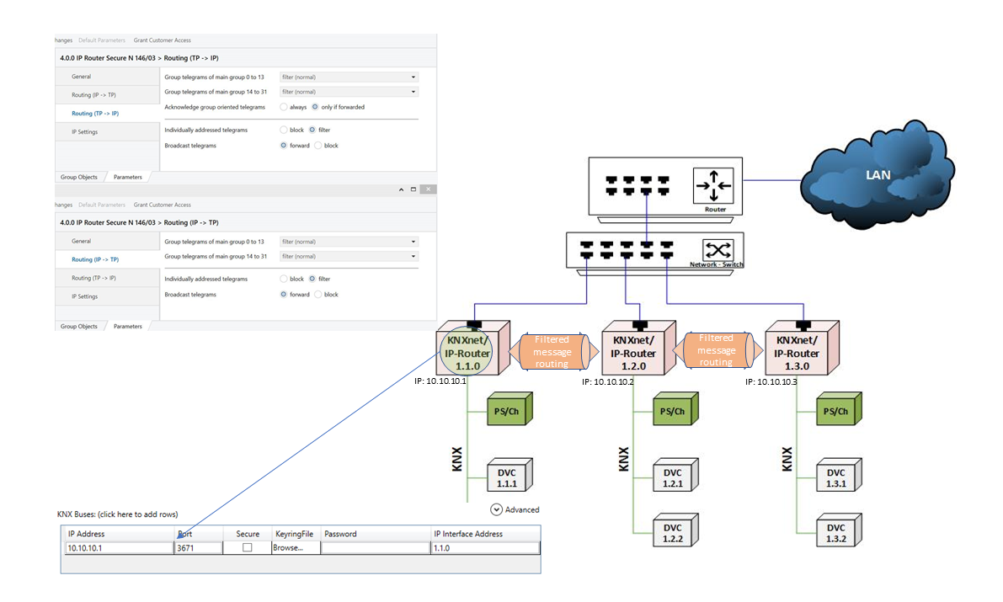
Task: Choose the 'only if forwarded' radio option
Action: tap(316, 107)
